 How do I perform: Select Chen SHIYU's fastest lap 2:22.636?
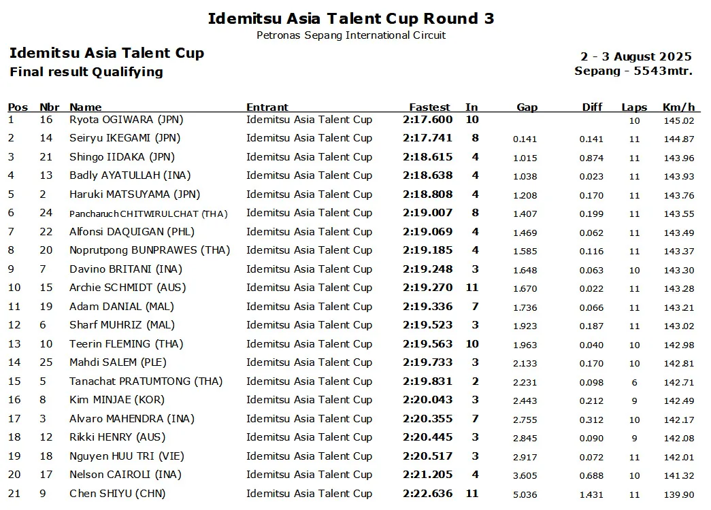point(427,494)
